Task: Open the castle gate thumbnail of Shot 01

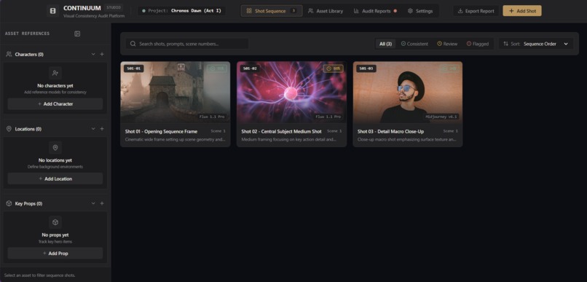Action: coord(176,92)
